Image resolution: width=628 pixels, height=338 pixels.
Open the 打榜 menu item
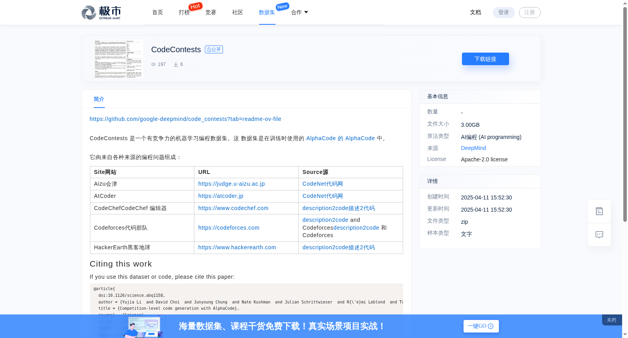coord(184,13)
